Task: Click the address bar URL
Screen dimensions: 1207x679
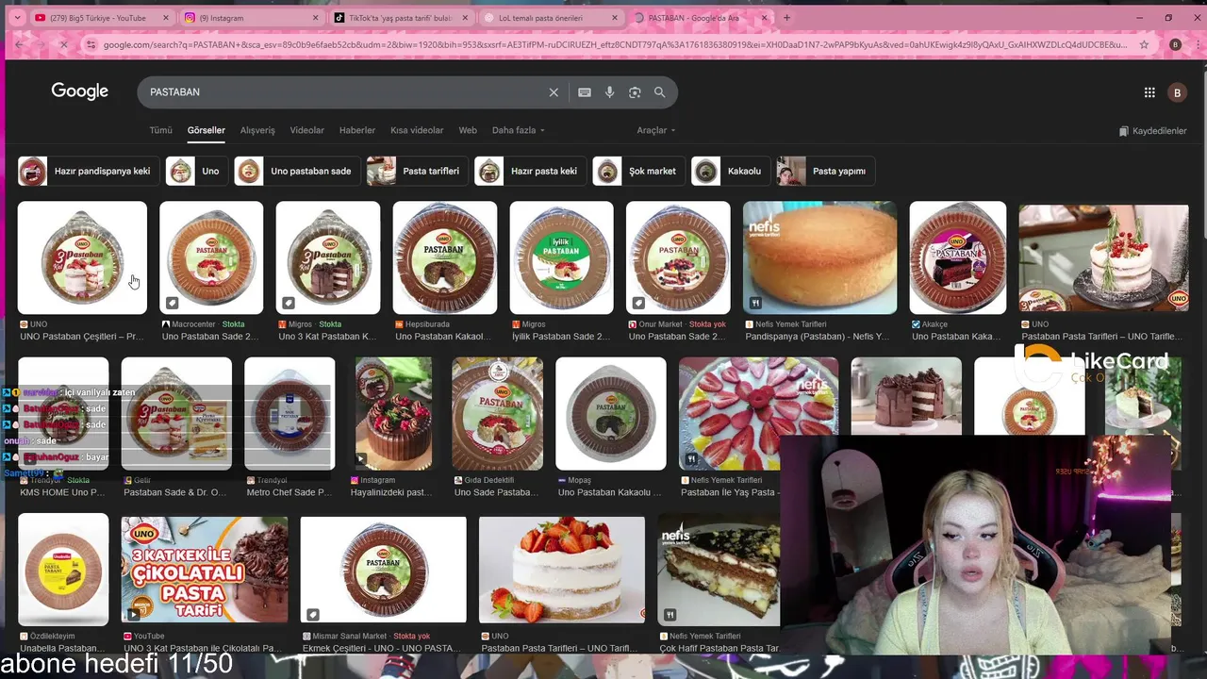Action: [x=613, y=44]
